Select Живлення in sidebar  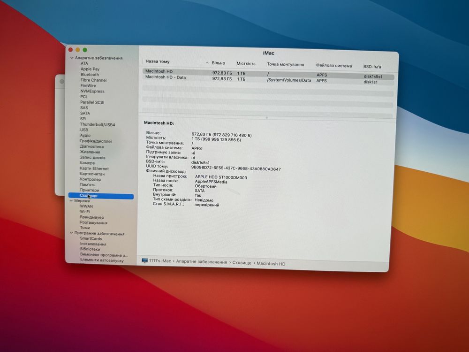pos(90,152)
